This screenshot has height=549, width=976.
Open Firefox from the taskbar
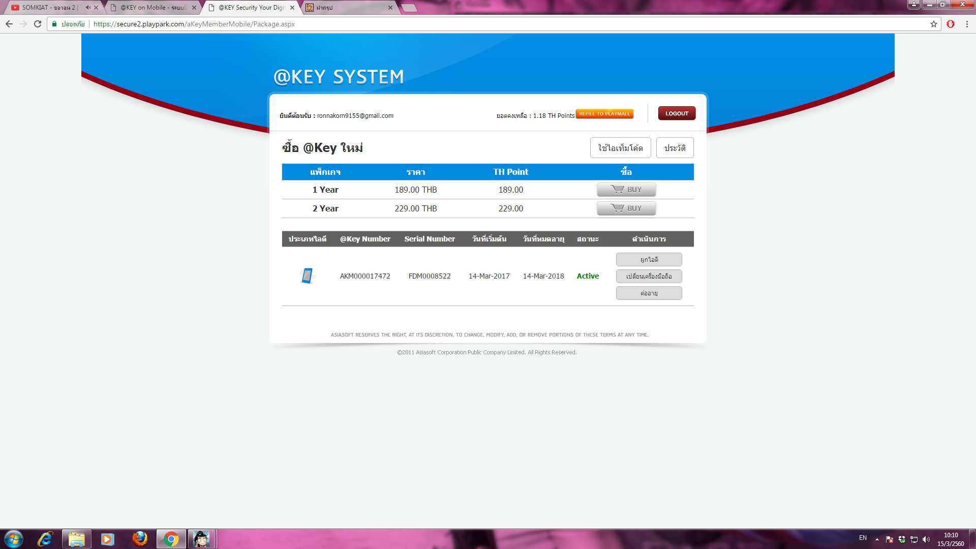pyautogui.click(x=139, y=539)
